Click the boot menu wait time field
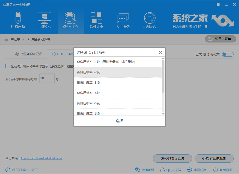239x174 pixels. [x=47, y=78]
